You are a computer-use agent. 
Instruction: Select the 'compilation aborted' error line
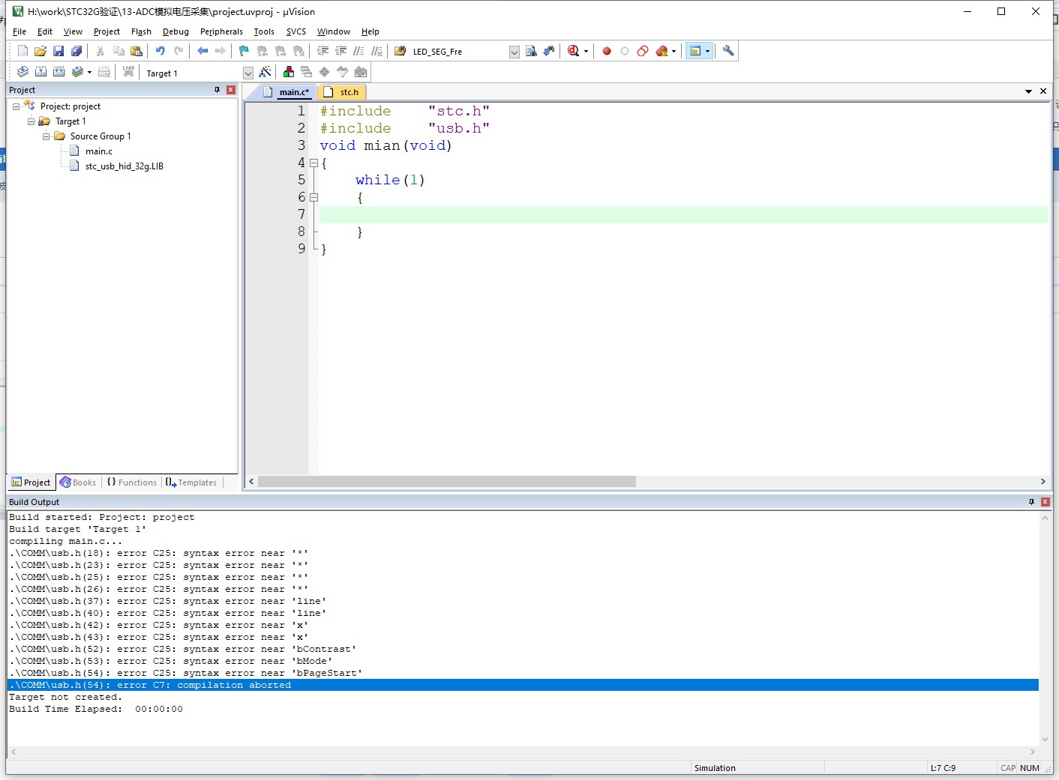[523, 685]
